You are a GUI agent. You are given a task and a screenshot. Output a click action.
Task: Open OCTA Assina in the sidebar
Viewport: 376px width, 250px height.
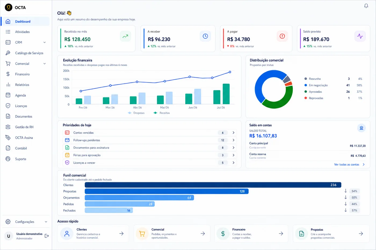(25, 138)
